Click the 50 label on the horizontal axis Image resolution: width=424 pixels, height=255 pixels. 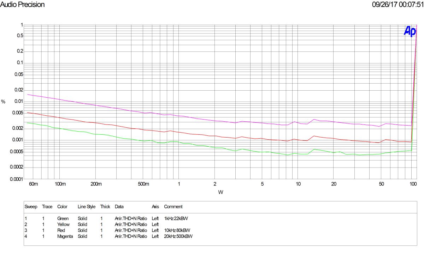point(381,184)
